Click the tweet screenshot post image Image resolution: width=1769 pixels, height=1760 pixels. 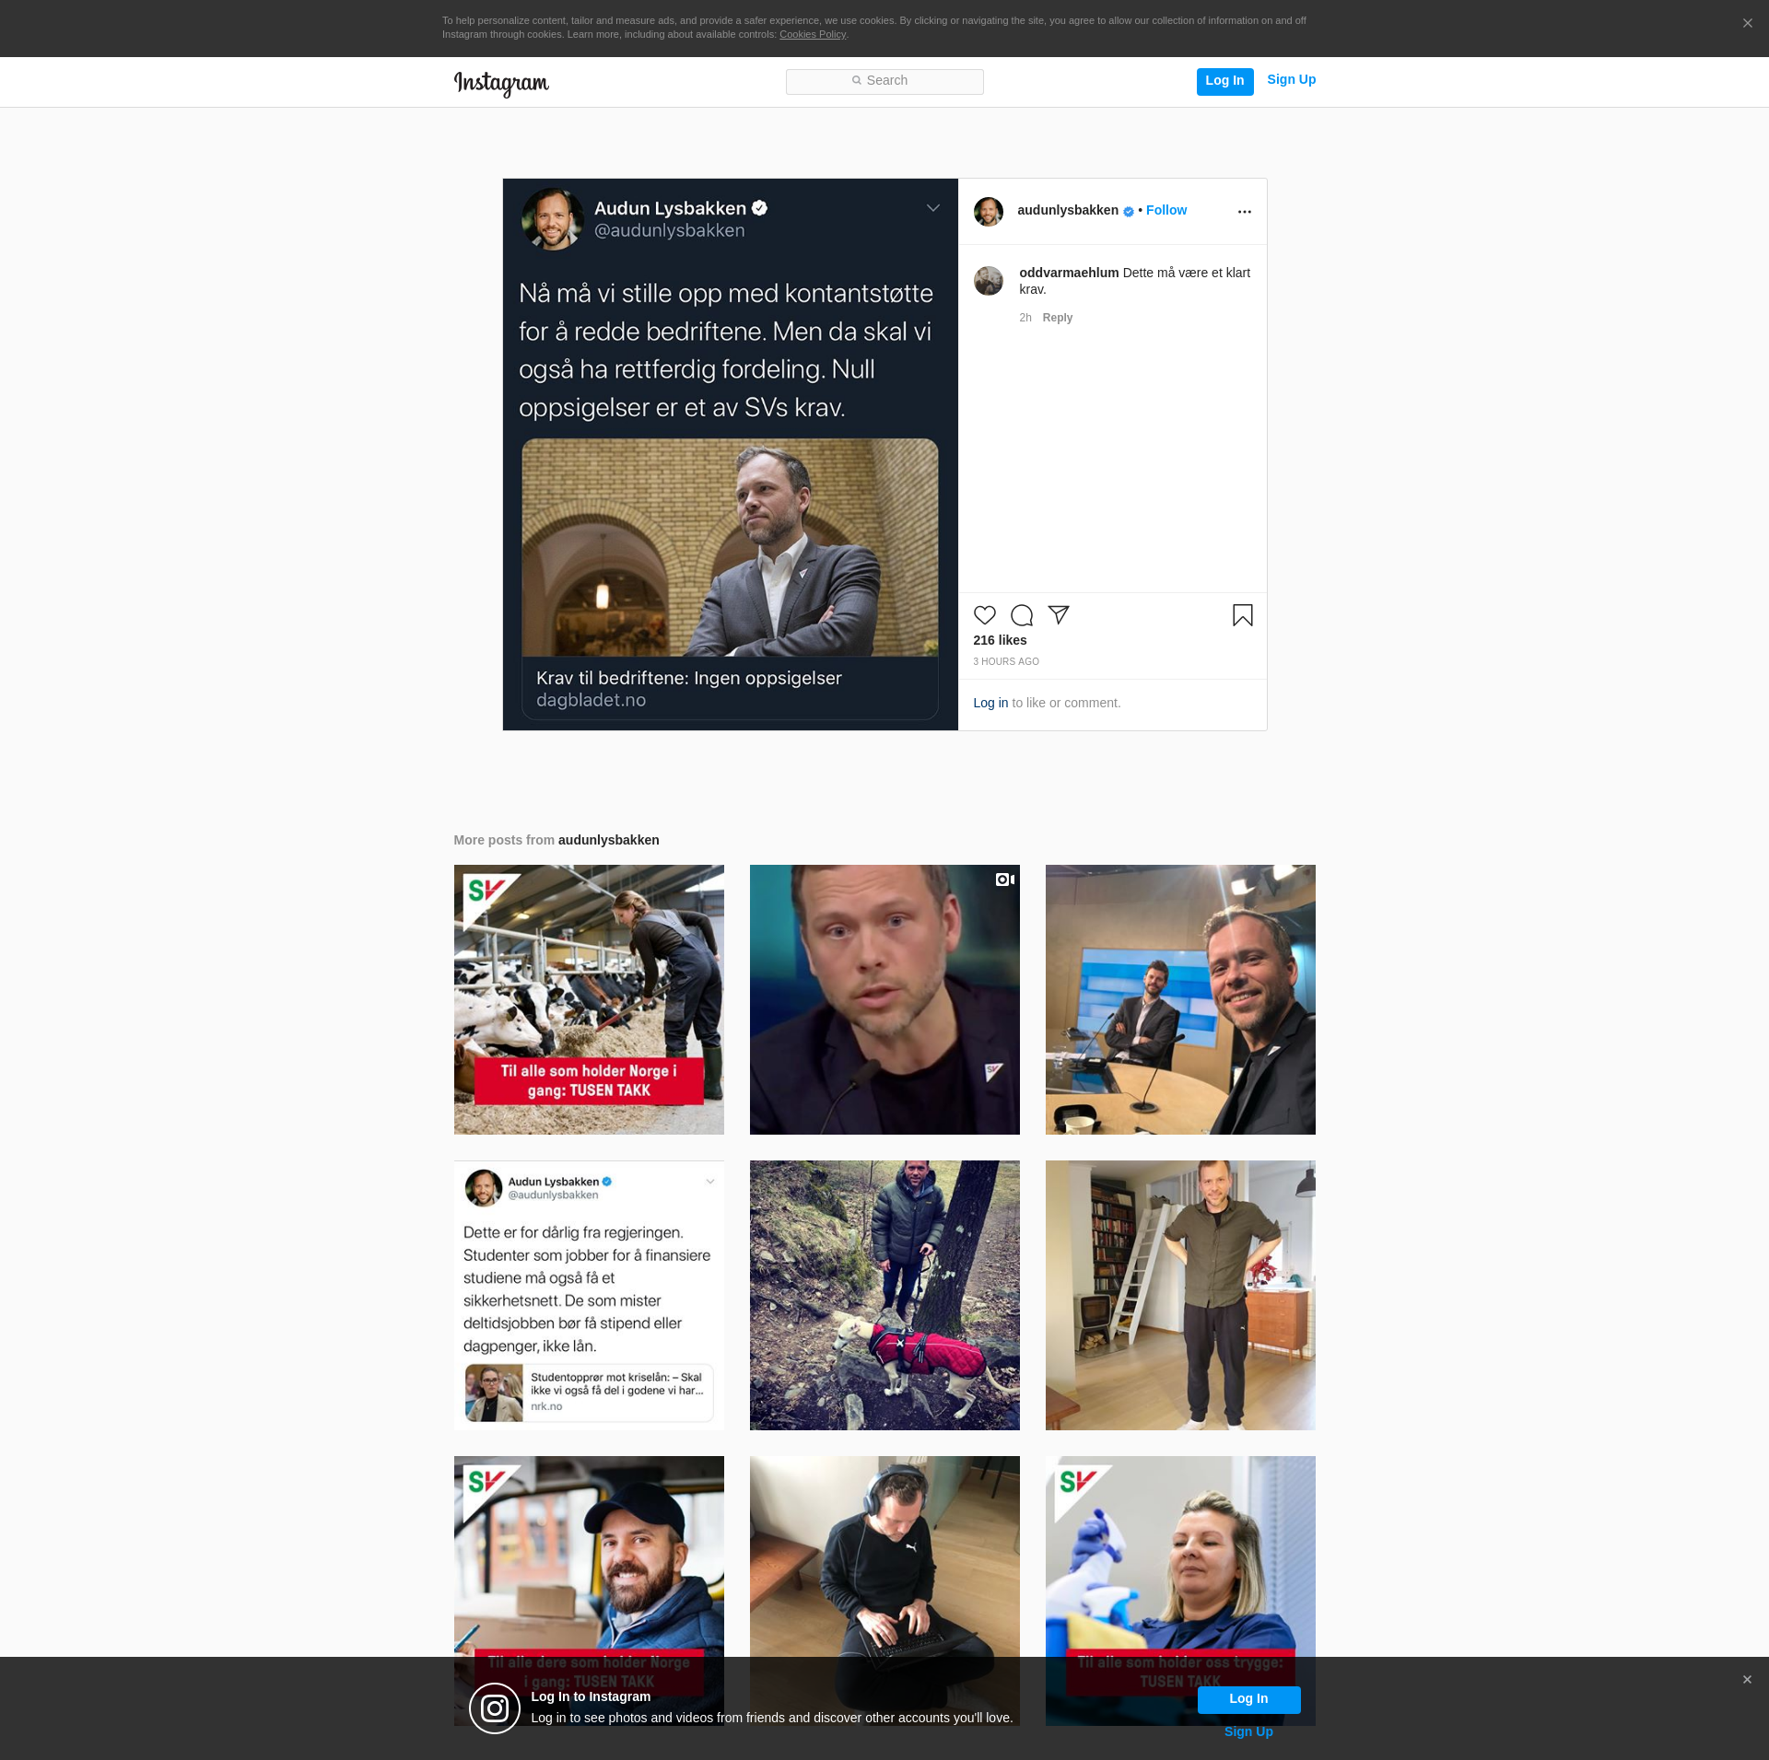[731, 455]
